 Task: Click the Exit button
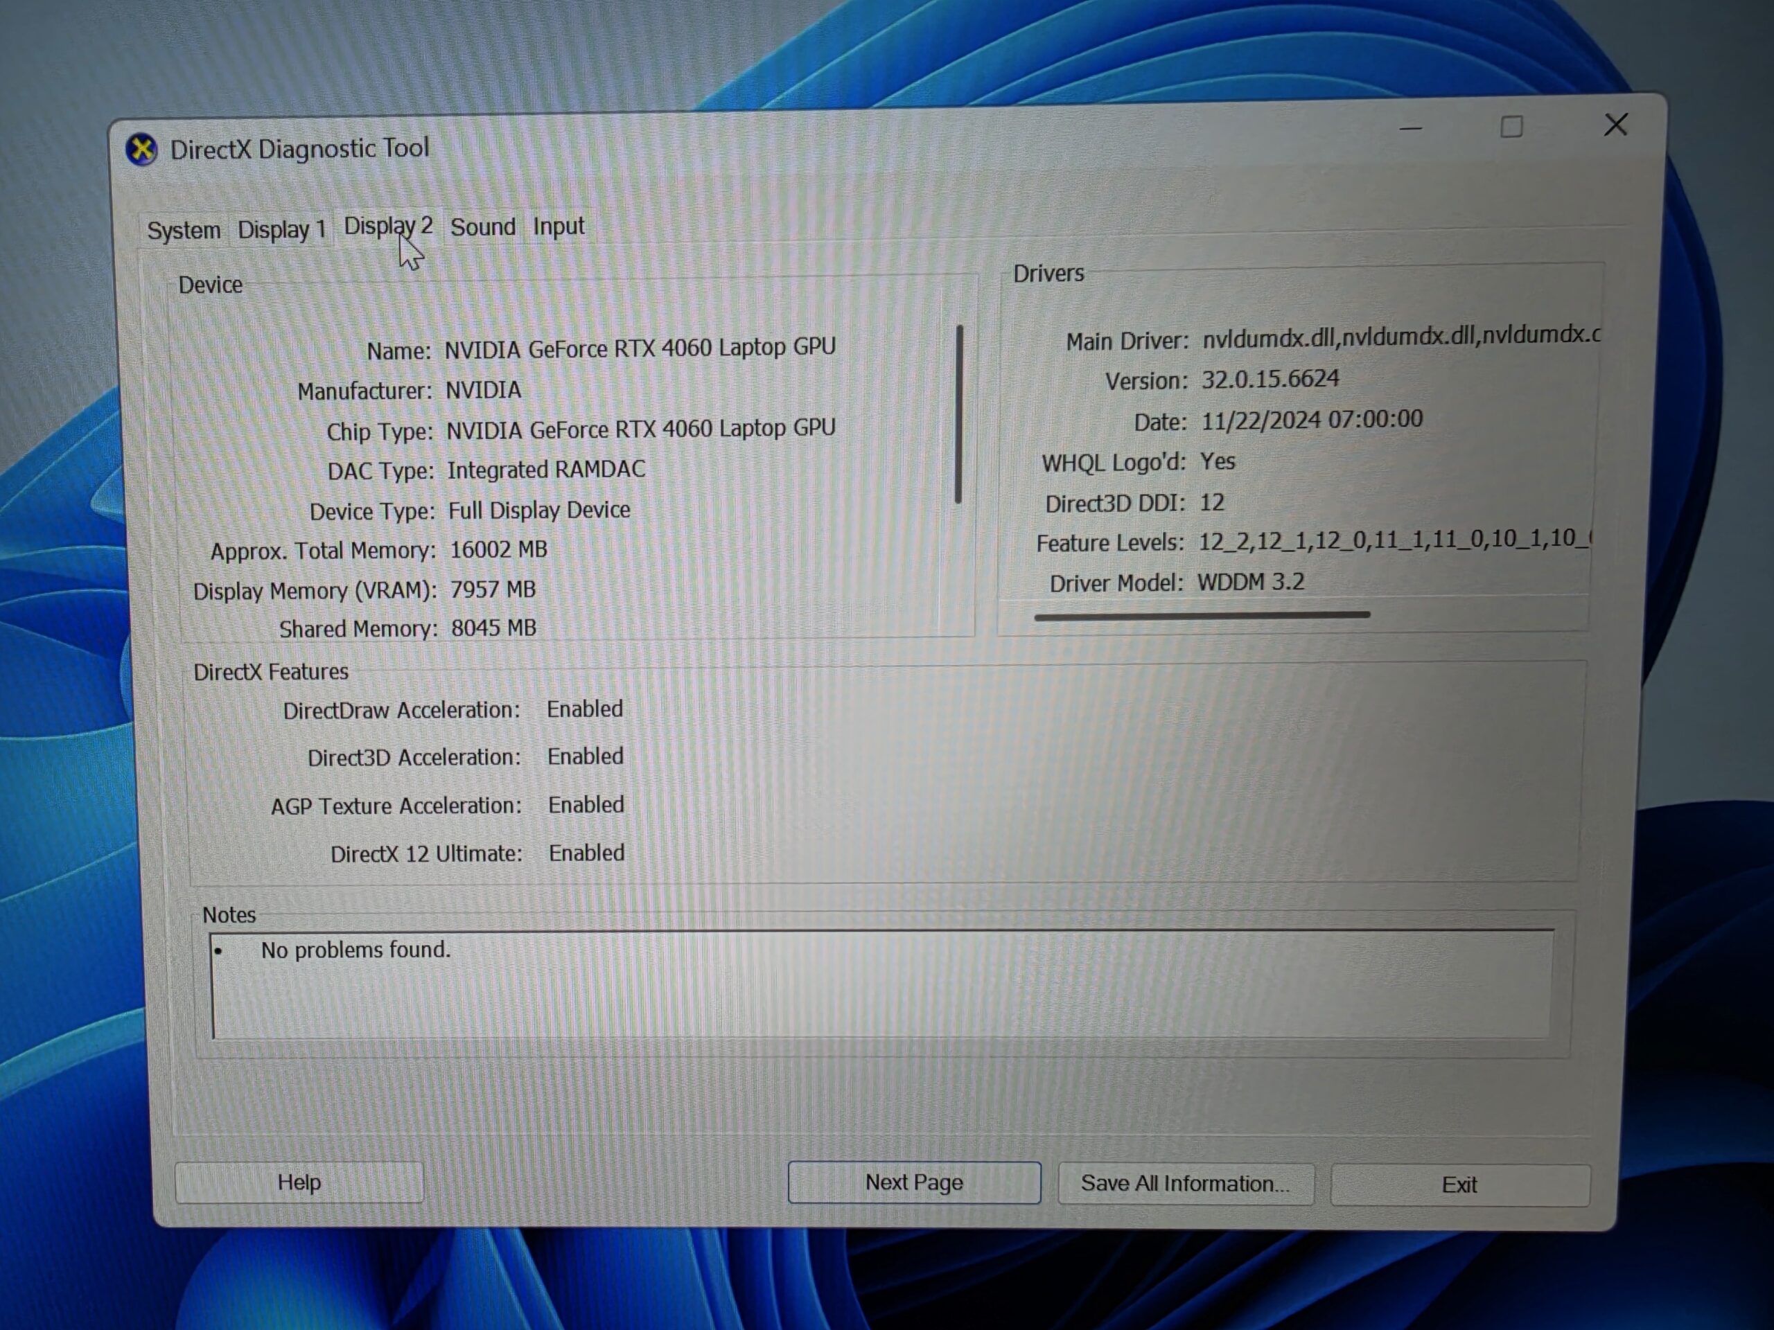click(x=1459, y=1185)
